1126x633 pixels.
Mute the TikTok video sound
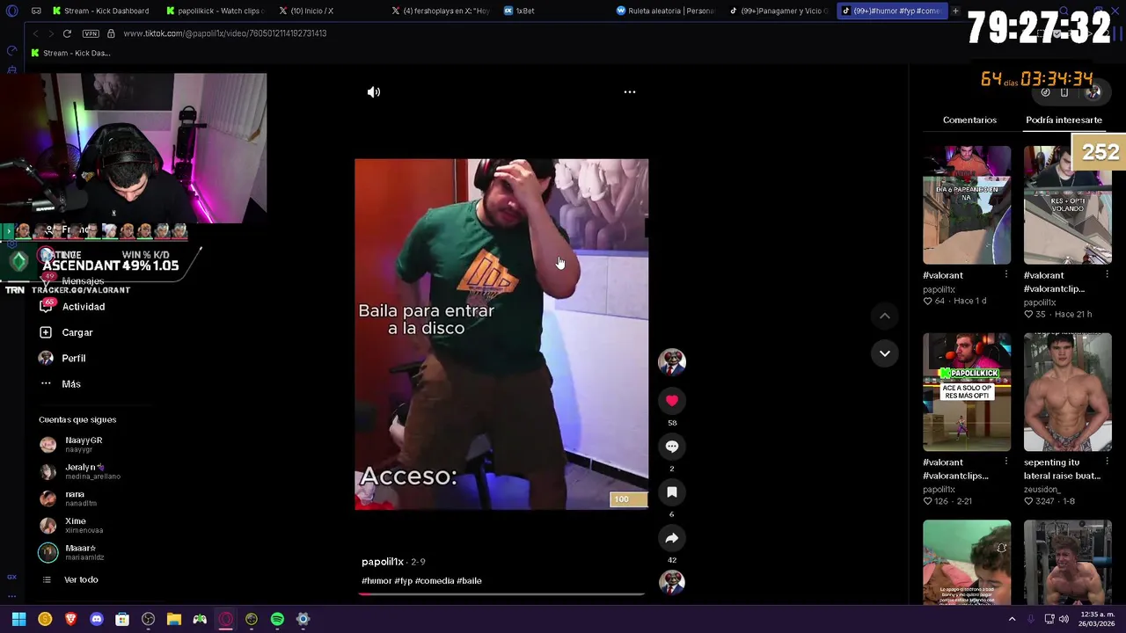[374, 91]
